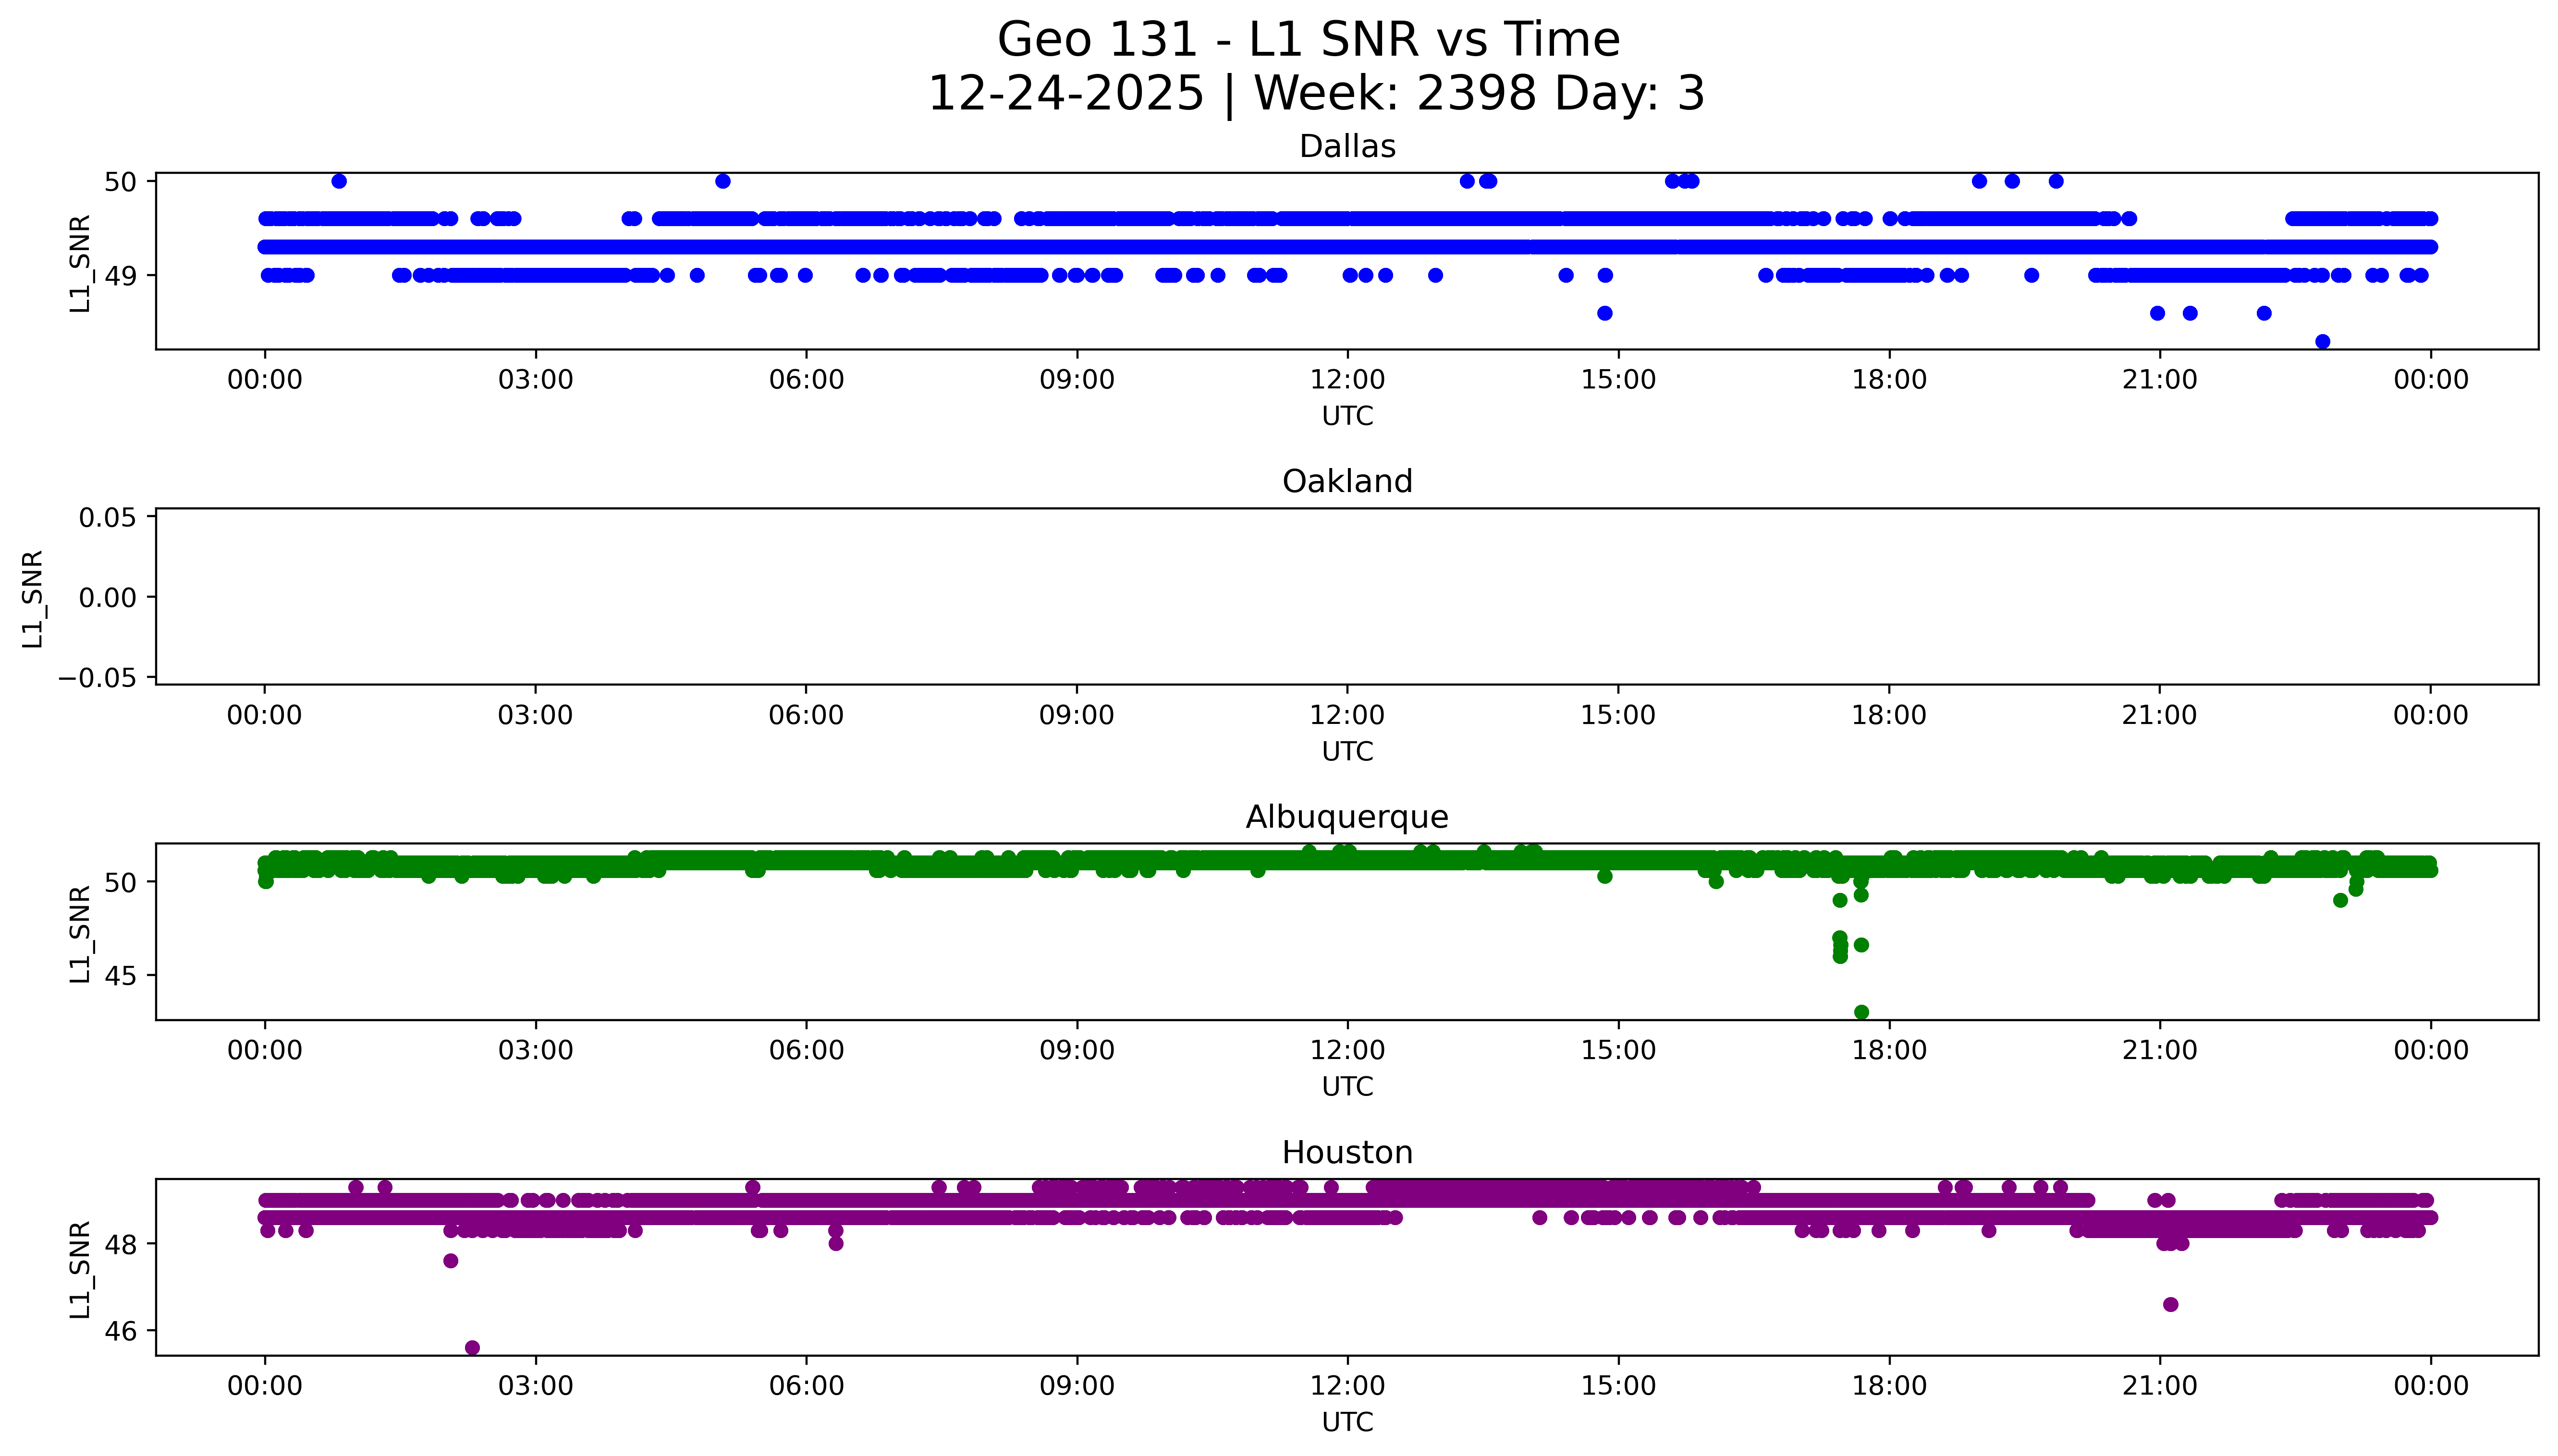The height and width of the screenshot is (1456, 2558).
Task: Click the L1_SNR y-axis label of the Albuquerque plot
Action: point(80,934)
